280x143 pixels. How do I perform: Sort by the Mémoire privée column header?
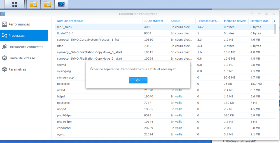click(x=235, y=21)
